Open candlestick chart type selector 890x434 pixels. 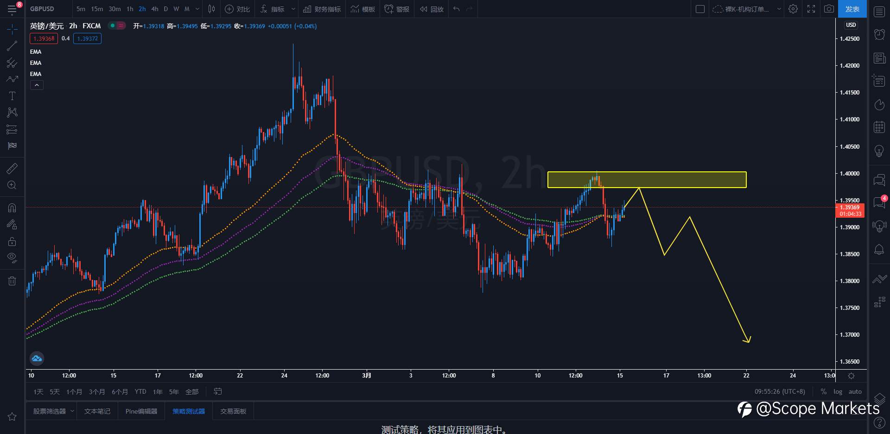[212, 9]
